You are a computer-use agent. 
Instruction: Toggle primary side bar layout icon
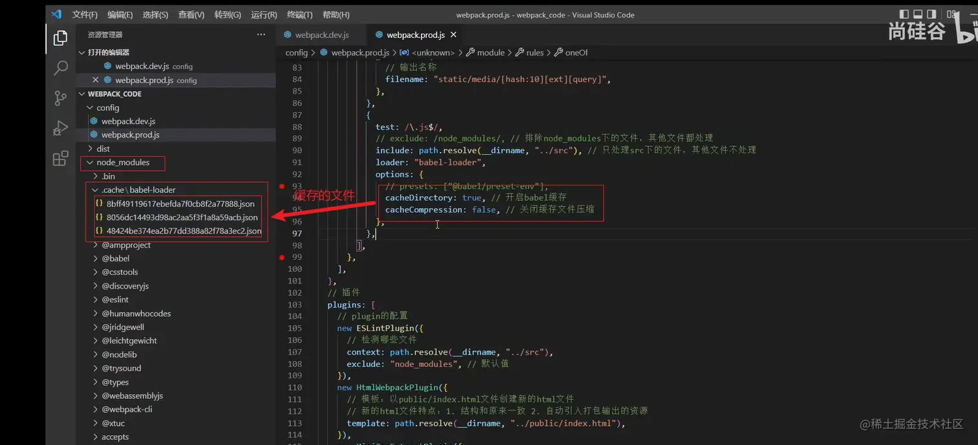pyautogui.click(x=904, y=14)
